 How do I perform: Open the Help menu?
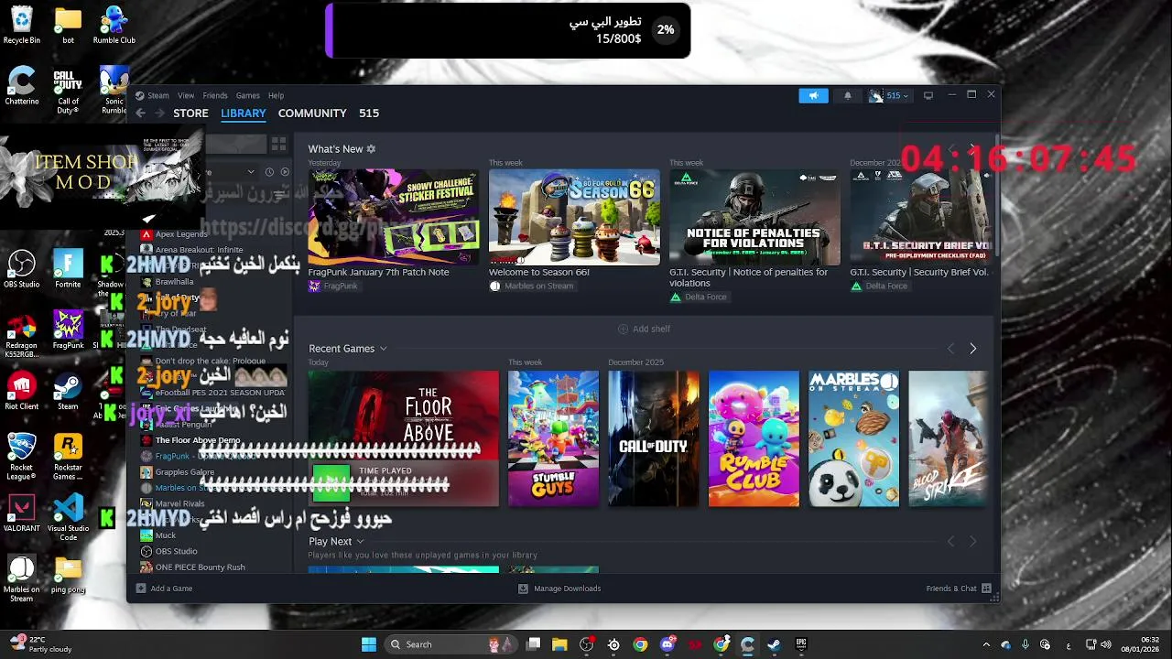pyautogui.click(x=276, y=95)
